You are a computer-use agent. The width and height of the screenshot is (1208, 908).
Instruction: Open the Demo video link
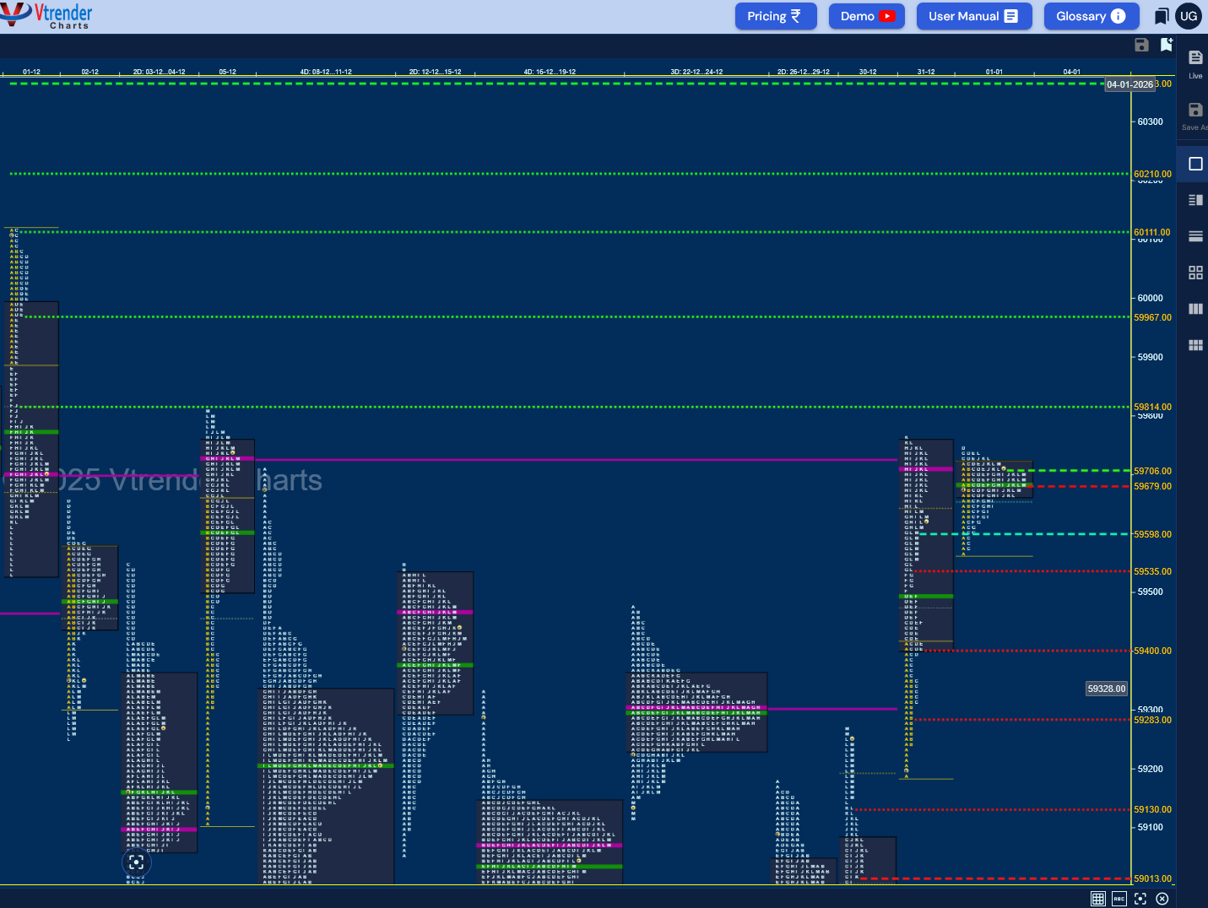(867, 16)
